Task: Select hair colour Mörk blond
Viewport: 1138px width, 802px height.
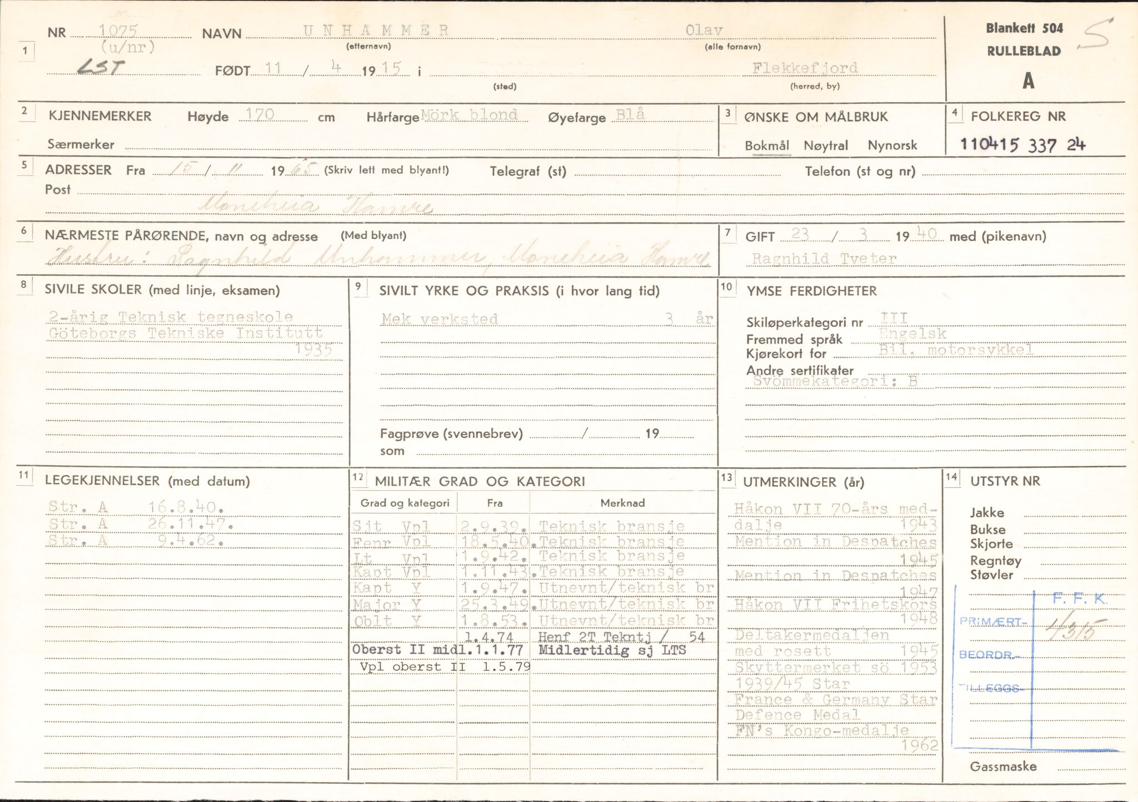Action: pos(470,115)
